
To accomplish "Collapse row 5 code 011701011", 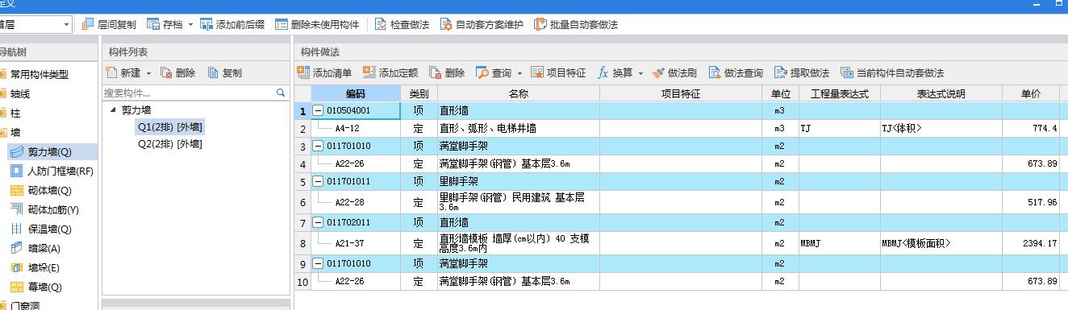I will (319, 181).
